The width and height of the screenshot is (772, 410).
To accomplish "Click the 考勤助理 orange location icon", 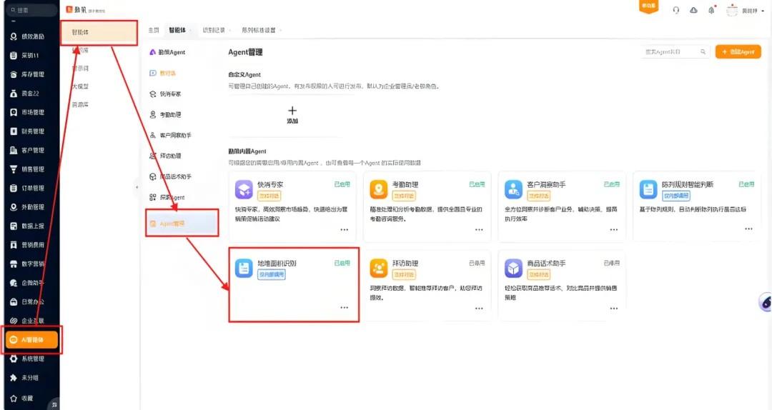I will [379, 189].
